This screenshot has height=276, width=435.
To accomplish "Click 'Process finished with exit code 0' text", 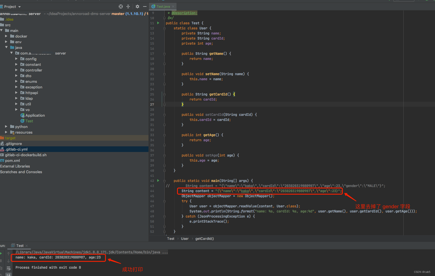I will click(48, 268).
